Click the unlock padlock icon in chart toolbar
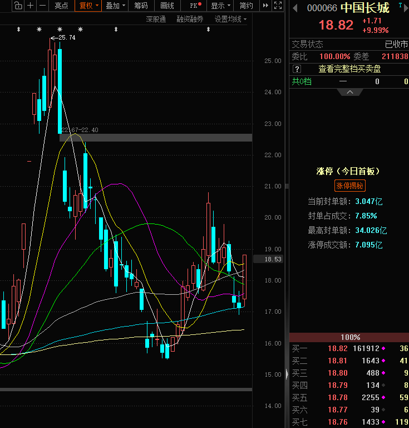 (18, 6)
